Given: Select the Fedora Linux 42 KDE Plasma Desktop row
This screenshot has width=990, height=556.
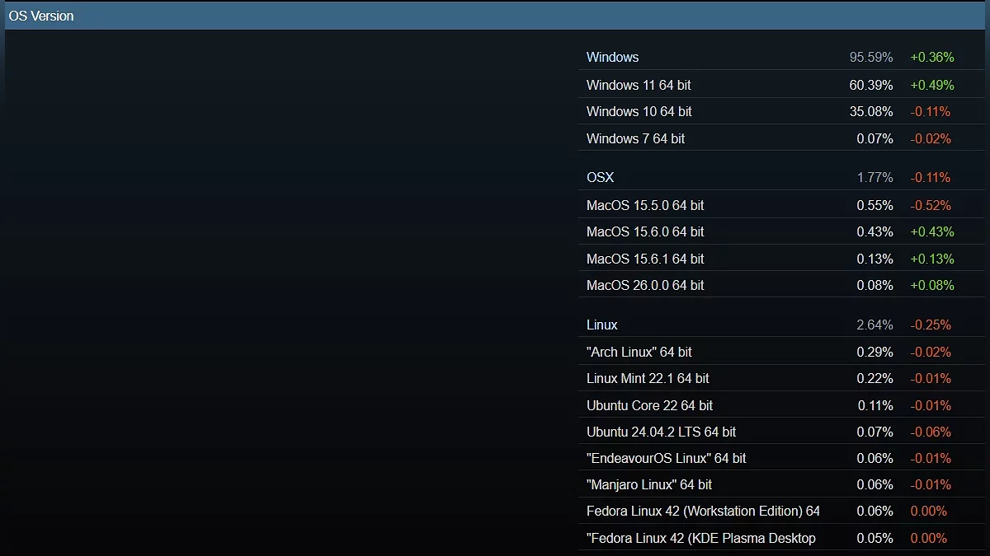Looking at the screenshot, I should click(781, 538).
